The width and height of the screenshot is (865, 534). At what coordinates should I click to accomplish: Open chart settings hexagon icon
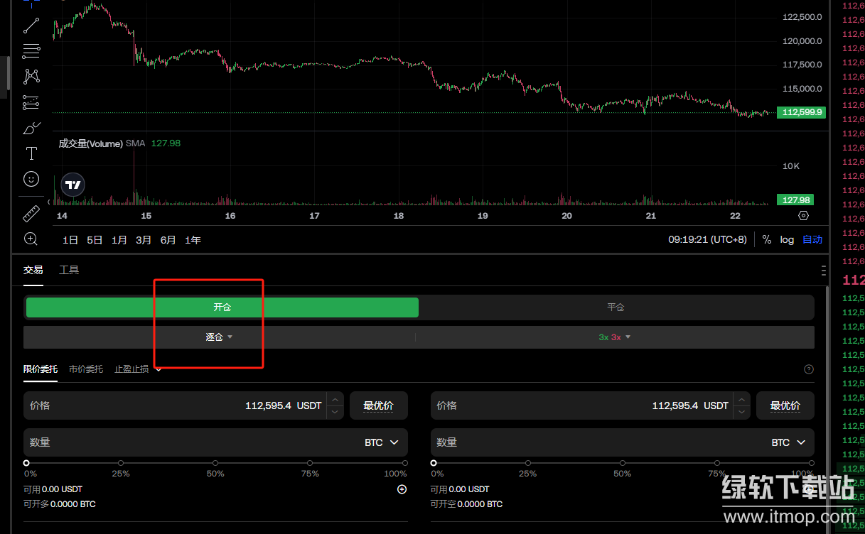point(804,216)
